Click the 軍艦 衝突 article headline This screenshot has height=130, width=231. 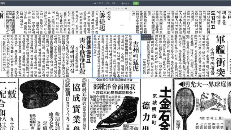tap(221, 56)
